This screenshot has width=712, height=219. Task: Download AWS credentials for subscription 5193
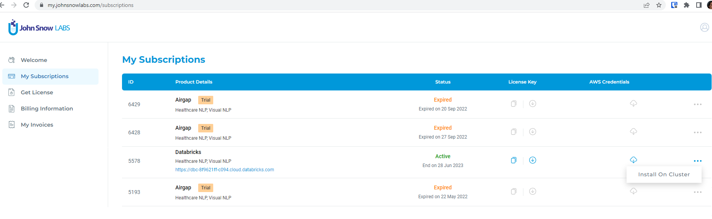[633, 191]
